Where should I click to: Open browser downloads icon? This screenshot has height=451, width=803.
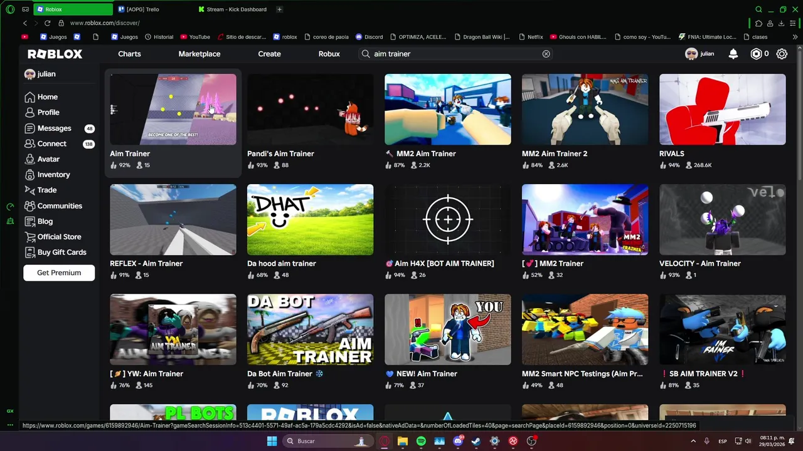pos(782,23)
